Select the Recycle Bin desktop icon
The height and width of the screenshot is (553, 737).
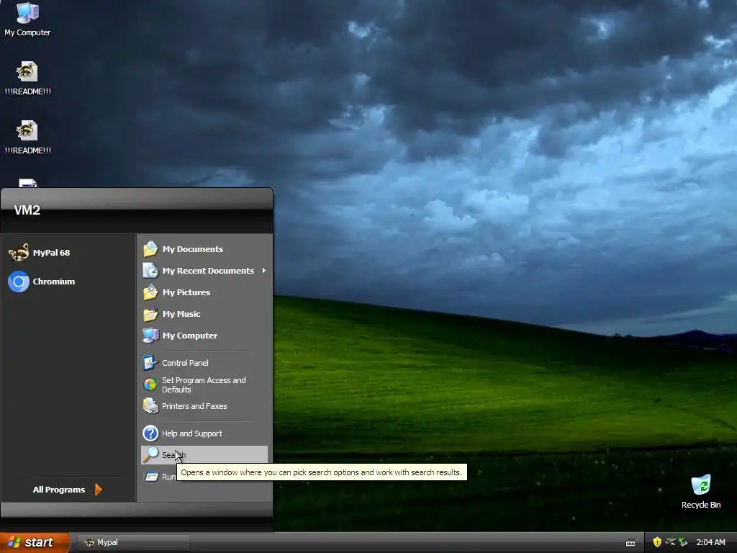click(701, 492)
